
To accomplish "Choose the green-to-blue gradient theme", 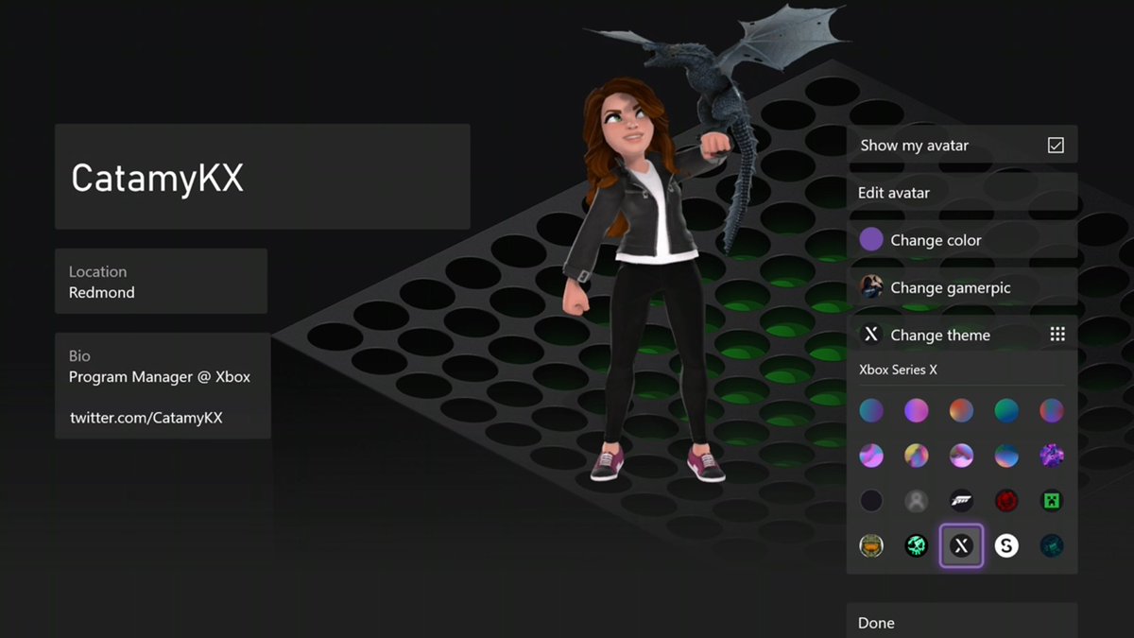I will pyautogui.click(x=1006, y=410).
